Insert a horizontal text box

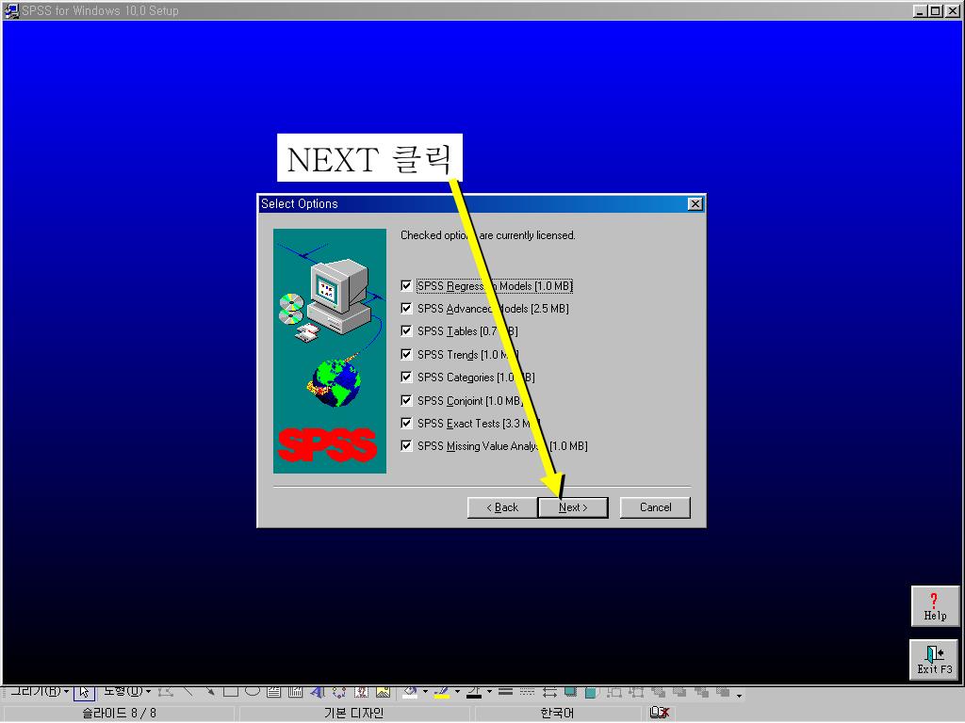[274, 692]
